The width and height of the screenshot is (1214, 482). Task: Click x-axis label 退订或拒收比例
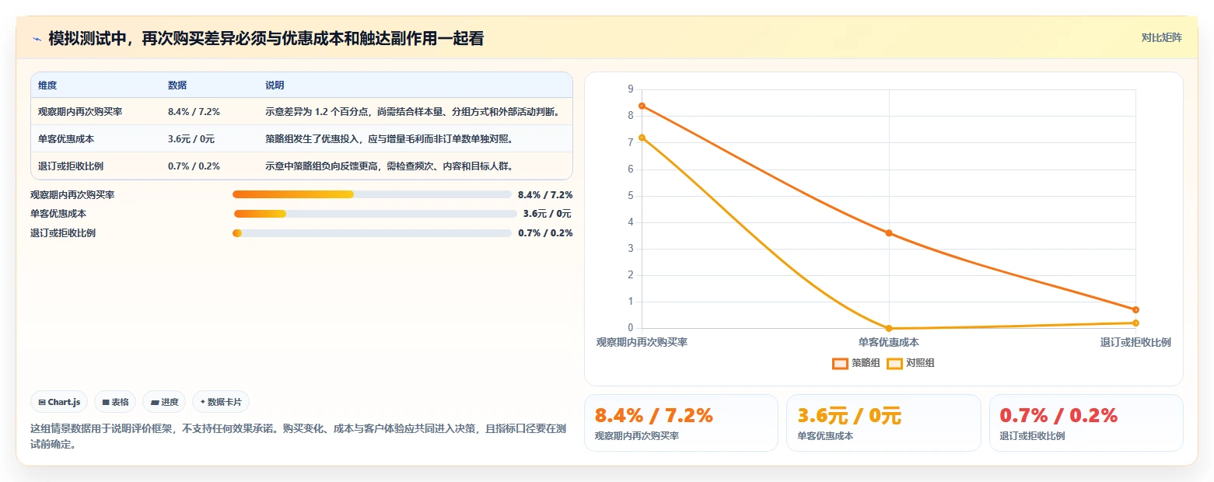pos(1135,342)
